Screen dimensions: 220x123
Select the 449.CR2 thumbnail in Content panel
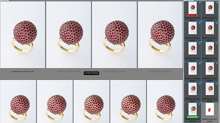(210, 28)
